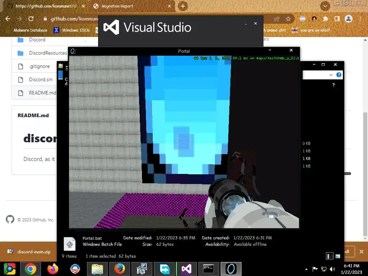Expand the Explorer search box dropdown

tap(331, 75)
